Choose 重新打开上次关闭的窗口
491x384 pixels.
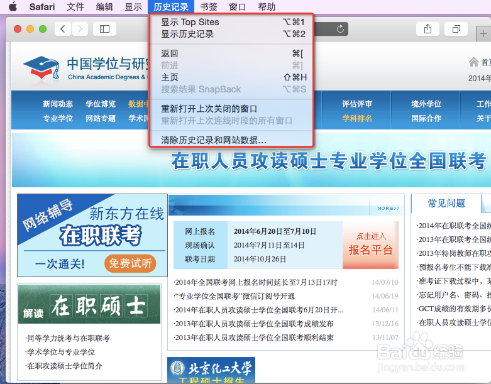231,109
